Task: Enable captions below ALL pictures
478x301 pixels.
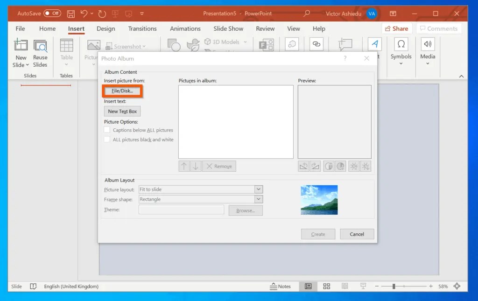Action: click(106, 130)
